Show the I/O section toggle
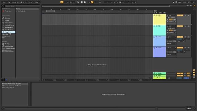Image resolution: width=197 pixels, height=111 pixels. [x=194, y=70]
